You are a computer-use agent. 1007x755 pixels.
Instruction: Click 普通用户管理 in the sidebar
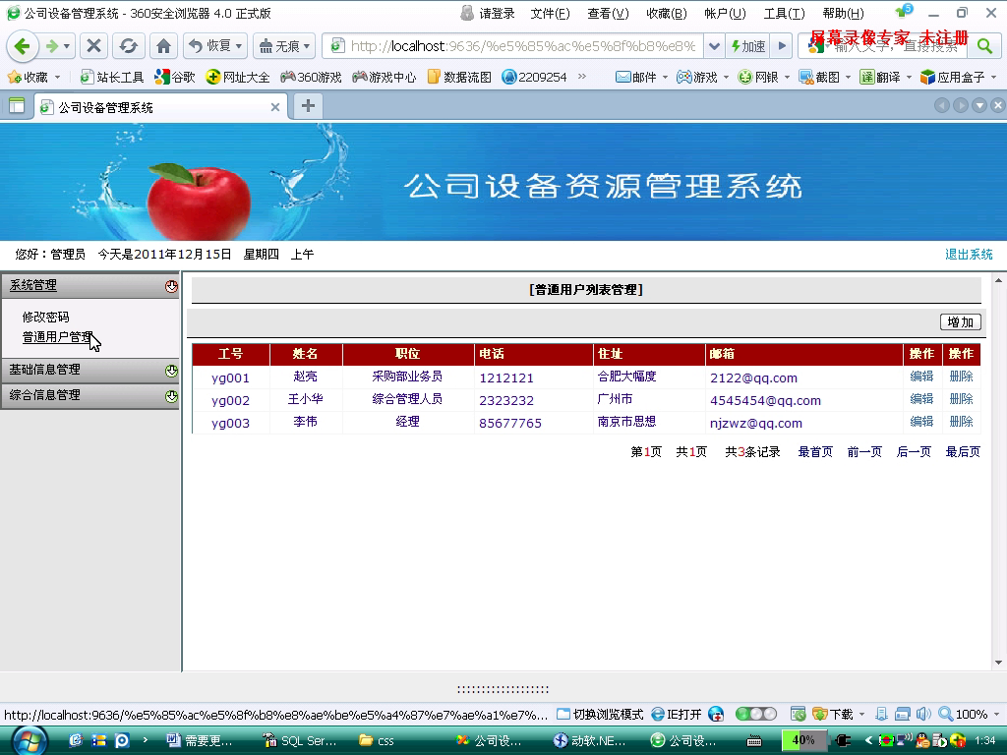click(x=58, y=336)
